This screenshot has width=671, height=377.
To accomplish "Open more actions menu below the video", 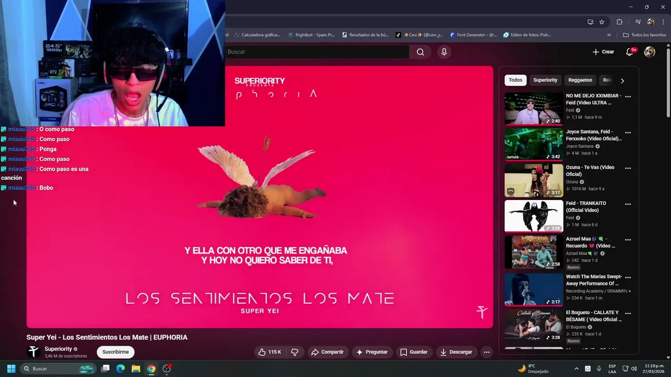I will (486, 352).
